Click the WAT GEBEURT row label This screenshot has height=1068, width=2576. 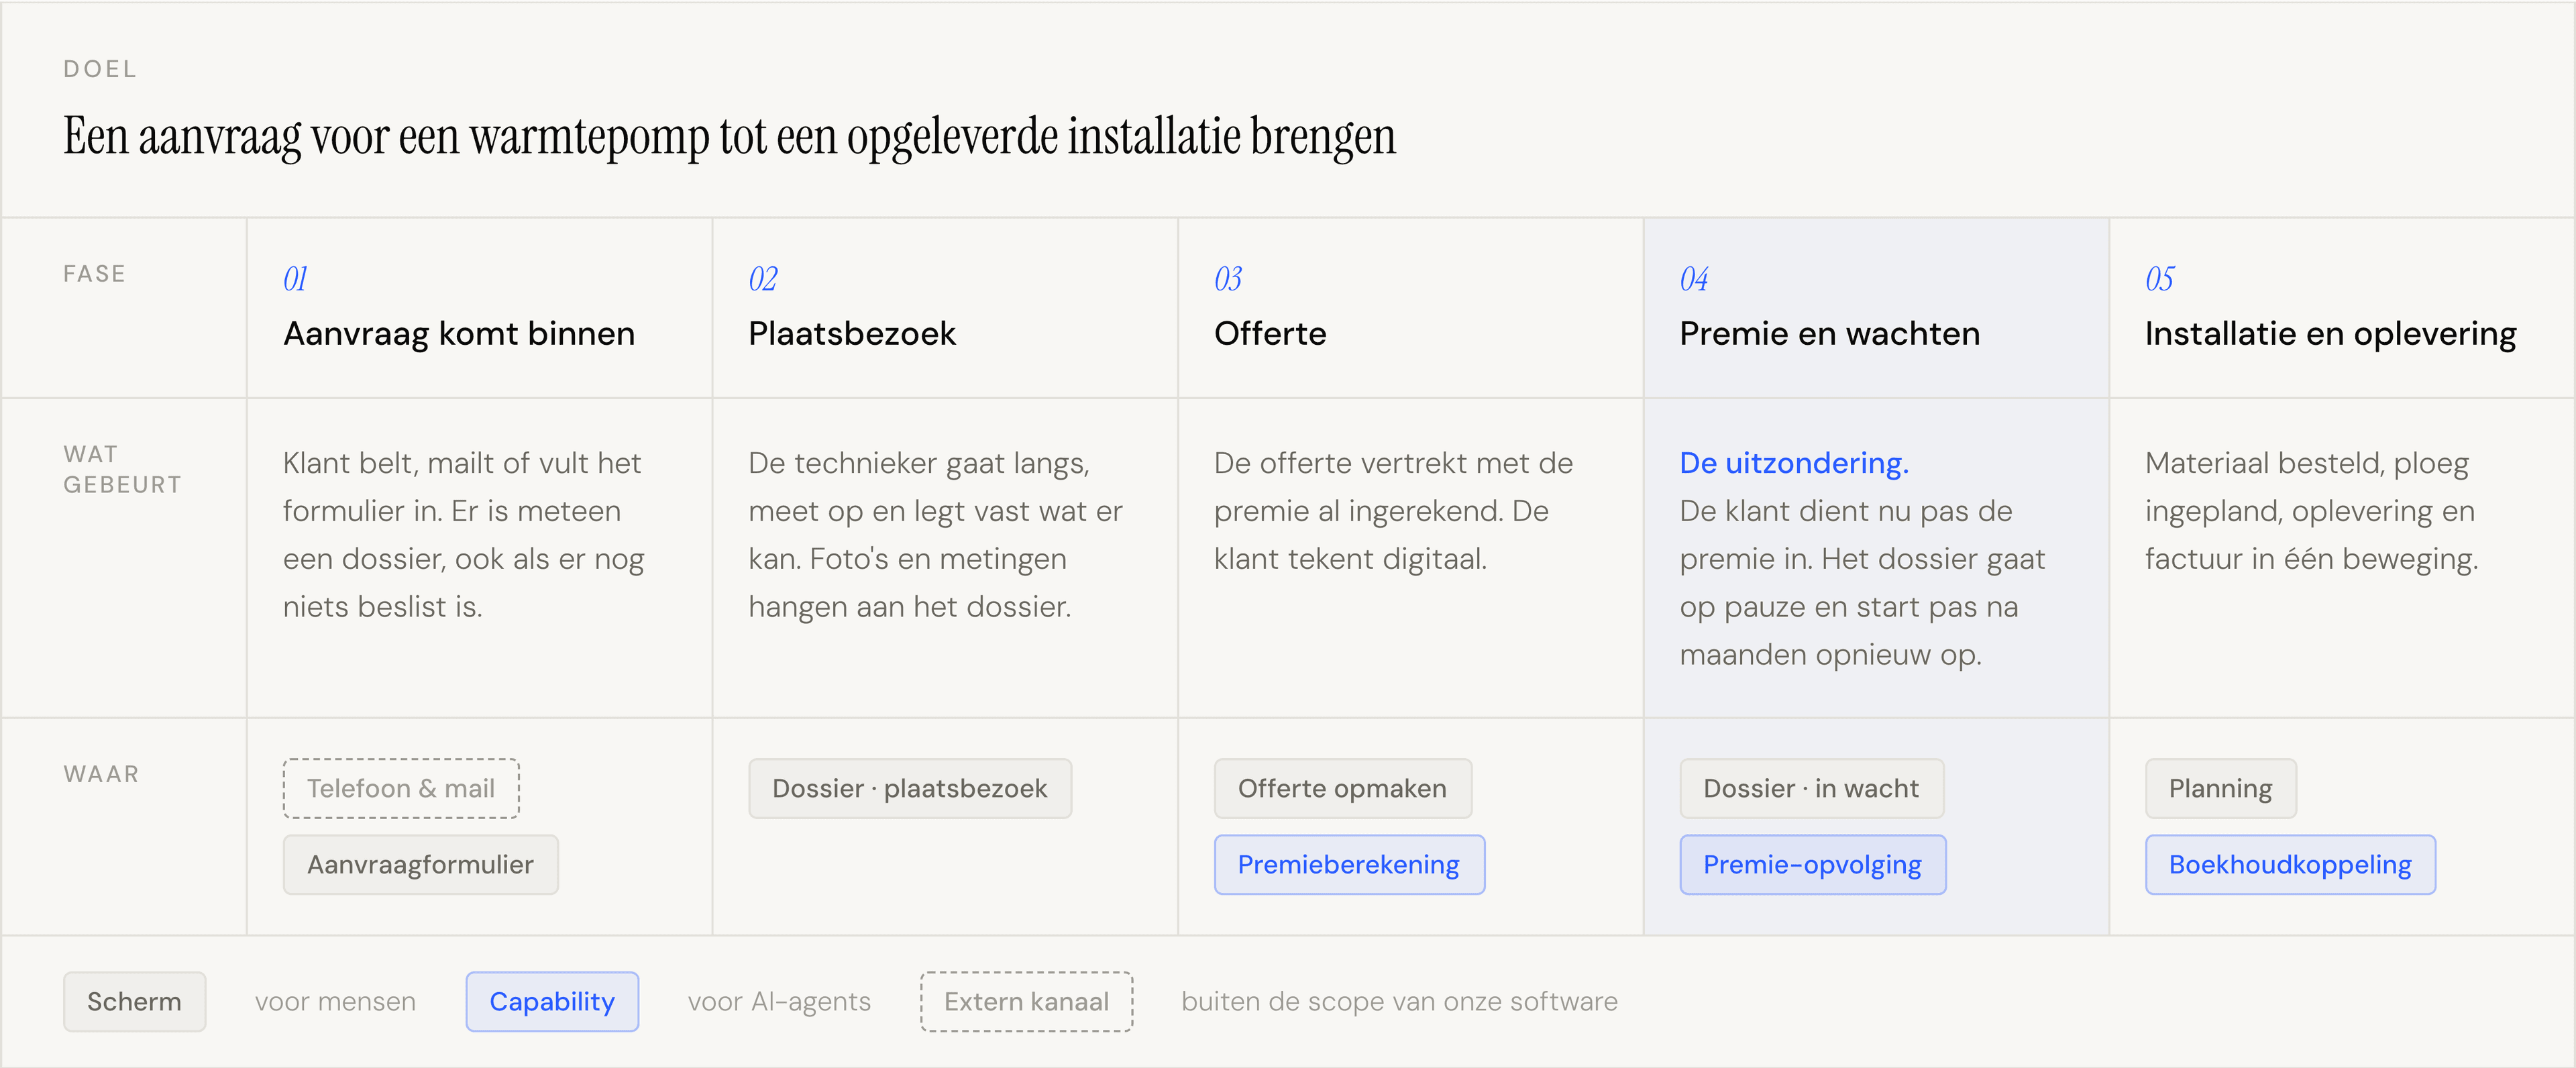click(x=122, y=469)
